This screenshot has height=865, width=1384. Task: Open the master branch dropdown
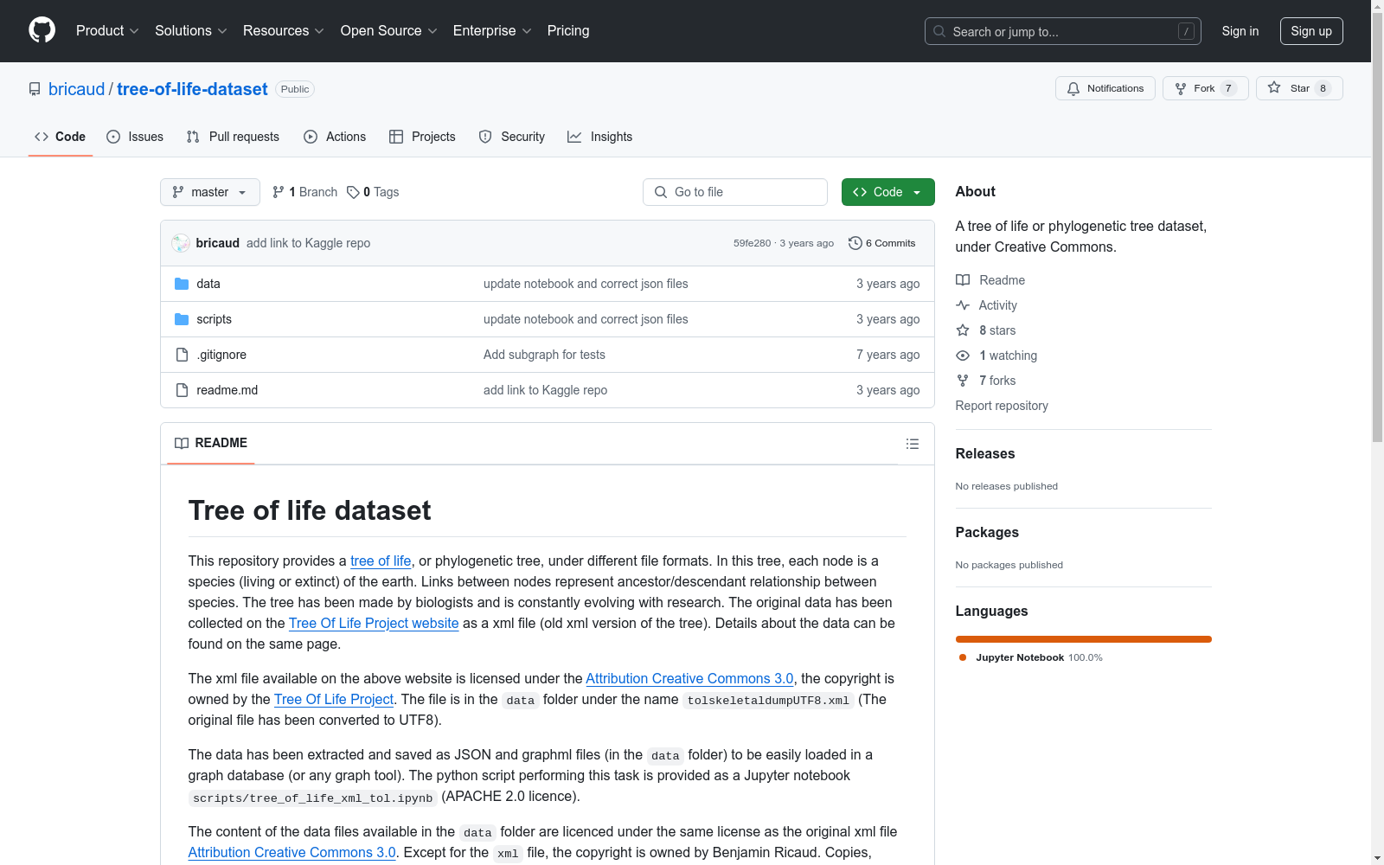pos(210,192)
